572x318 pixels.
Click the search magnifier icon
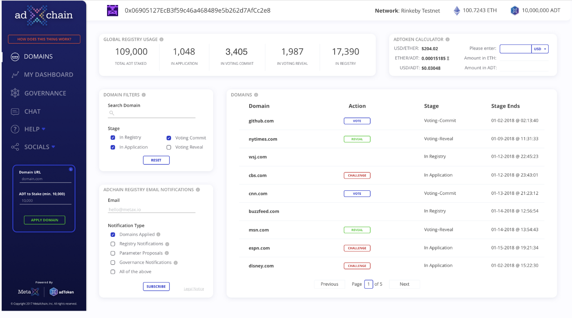click(x=111, y=113)
